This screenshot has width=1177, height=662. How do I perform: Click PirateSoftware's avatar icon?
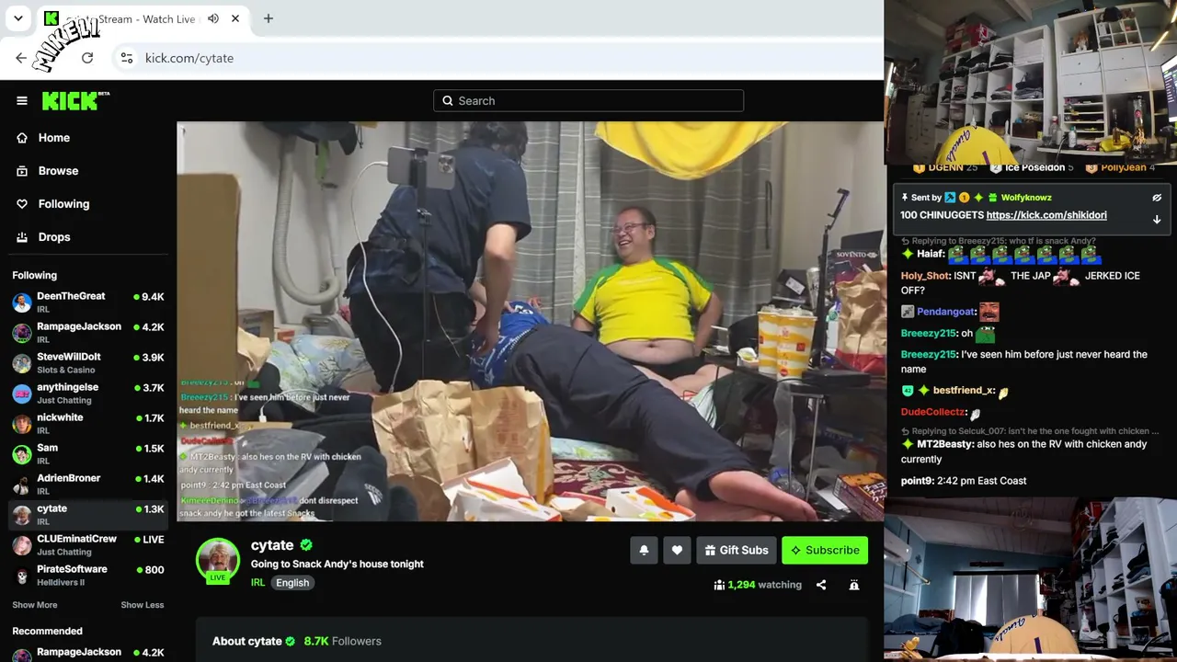tap(22, 576)
